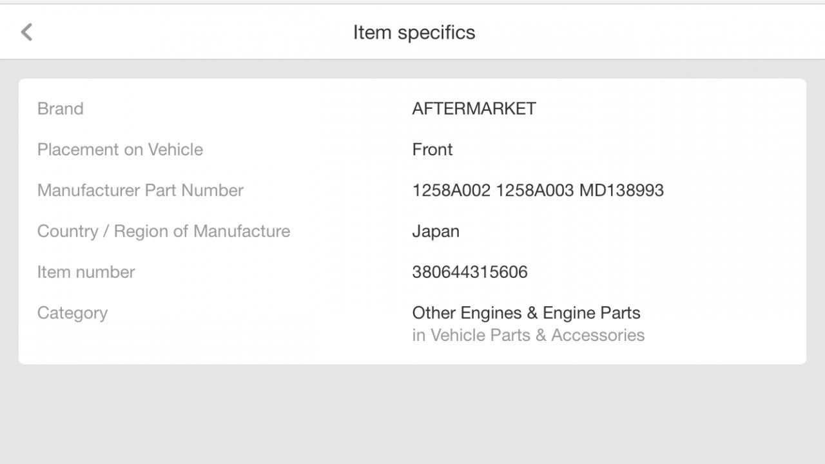Image resolution: width=825 pixels, height=464 pixels.
Task: Click the thin strip above the header
Action: tap(412, 2)
